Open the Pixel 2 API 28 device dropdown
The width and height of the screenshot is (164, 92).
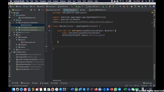(x=93, y=7)
